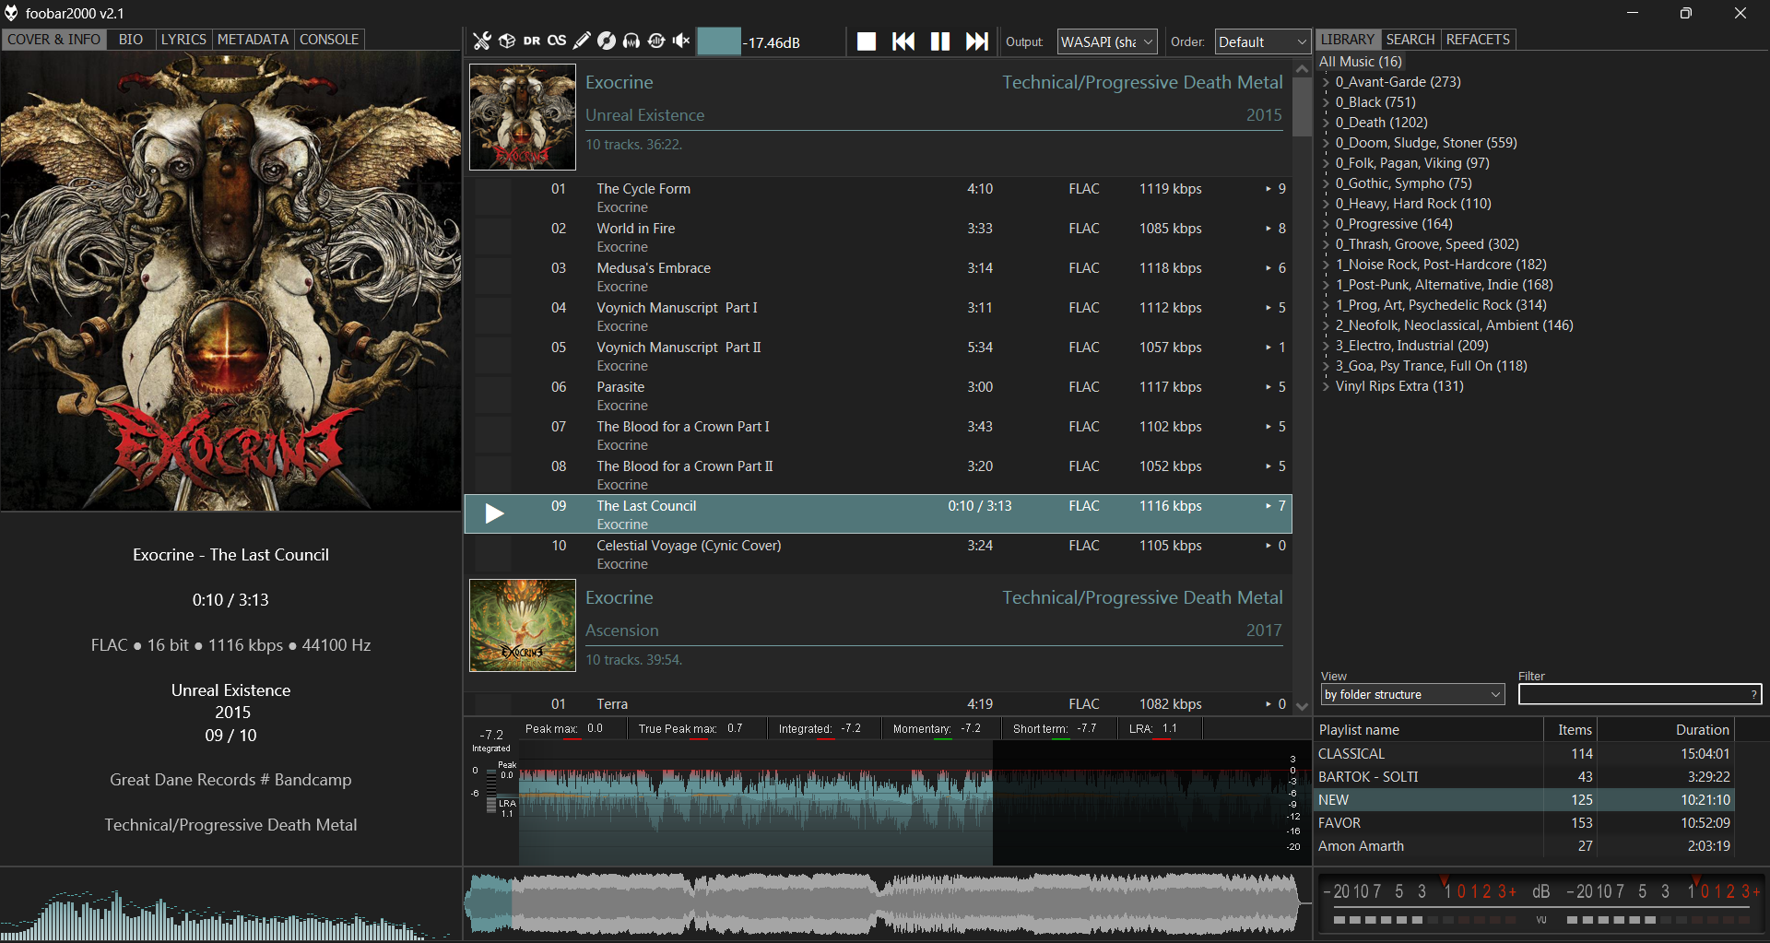Open preferences with the wrench icon
Screen dimensions: 1770x943
(482, 41)
